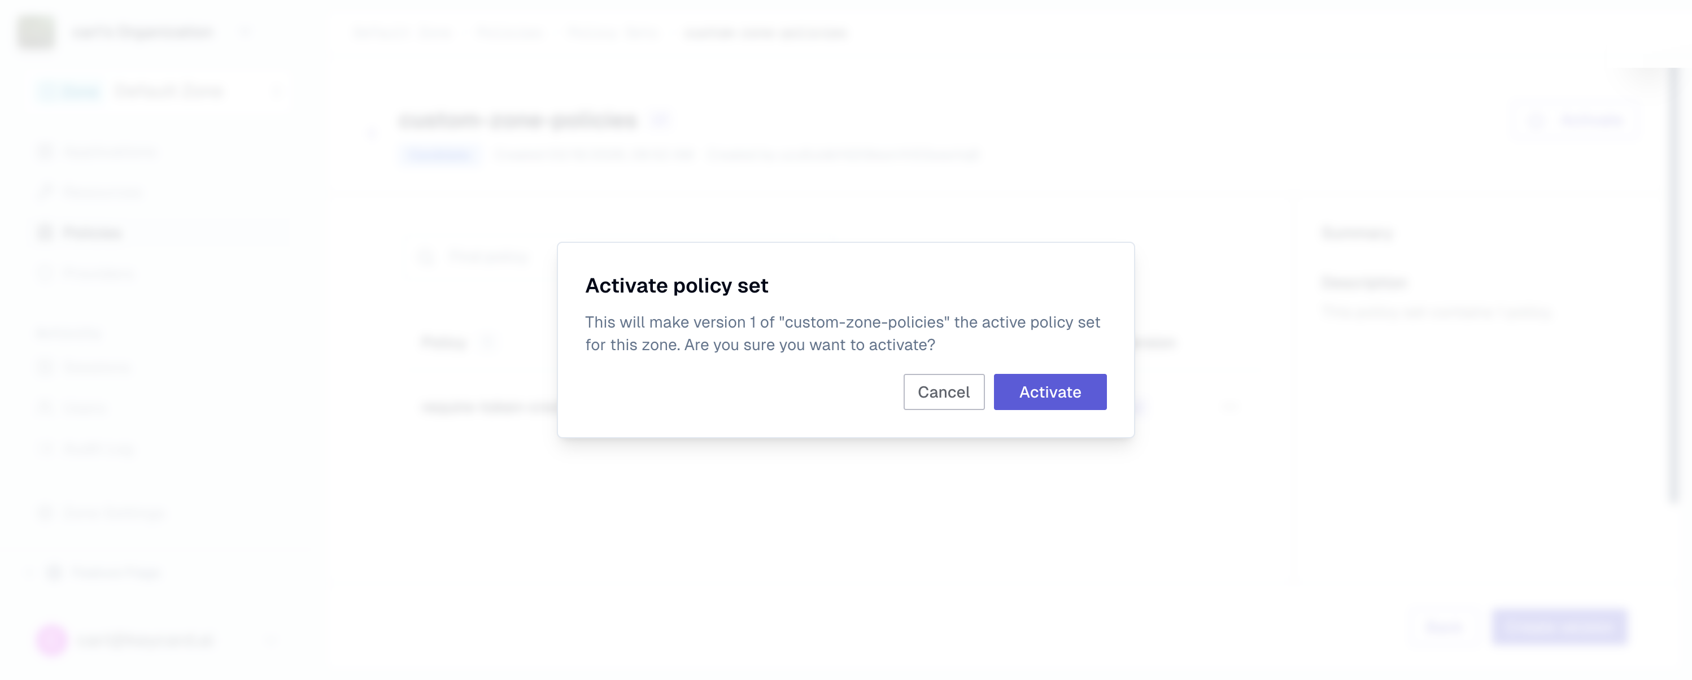The image size is (1692, 680).
Task: Click the sidebar icon above Zone Settings divider
Action: (45, 513)
